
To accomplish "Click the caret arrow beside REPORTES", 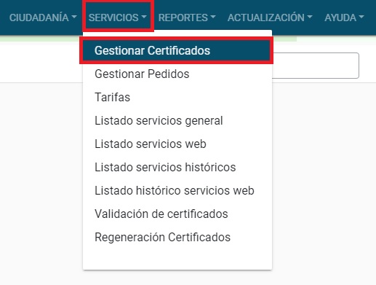I will 213,17.
